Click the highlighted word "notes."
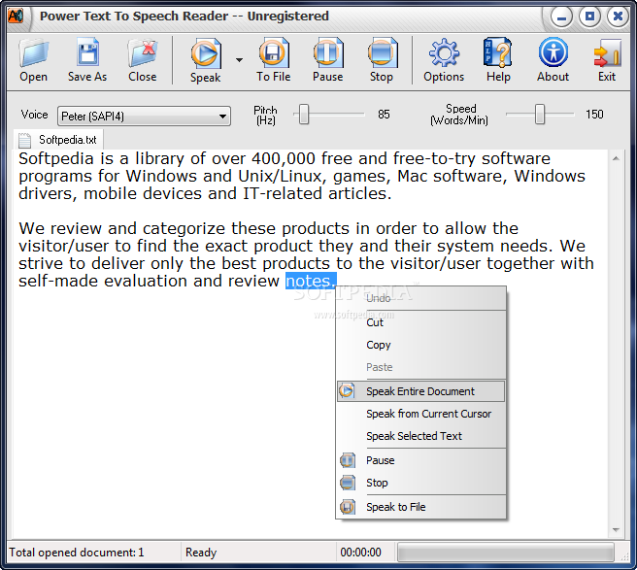This screenshot has width=637, height=570. pyautogui.click(x=311, y=281)
